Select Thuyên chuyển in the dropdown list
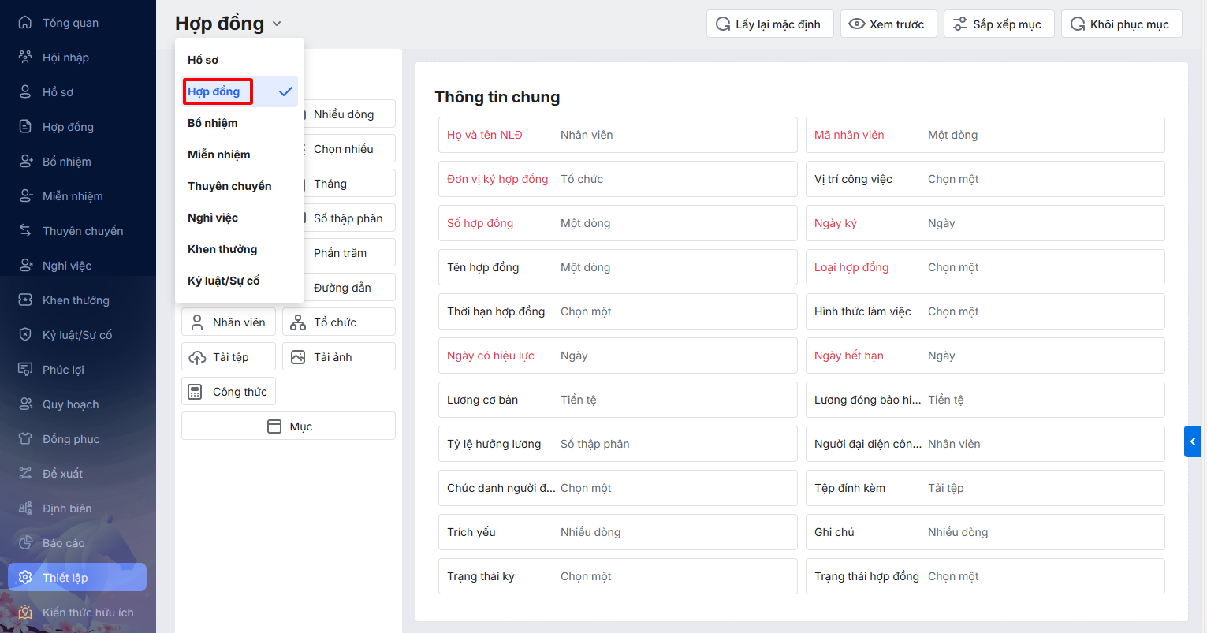Image resolution: width=1207 pixels, height=633 pixels. 229,186
